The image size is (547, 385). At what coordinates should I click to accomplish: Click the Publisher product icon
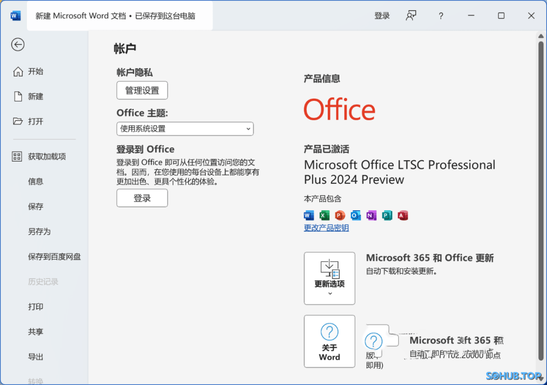(x=387, y=215)
